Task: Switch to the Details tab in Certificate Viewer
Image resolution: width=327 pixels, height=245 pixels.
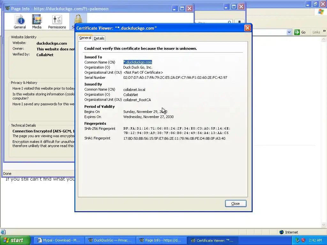Action: (x=99, y=38)
